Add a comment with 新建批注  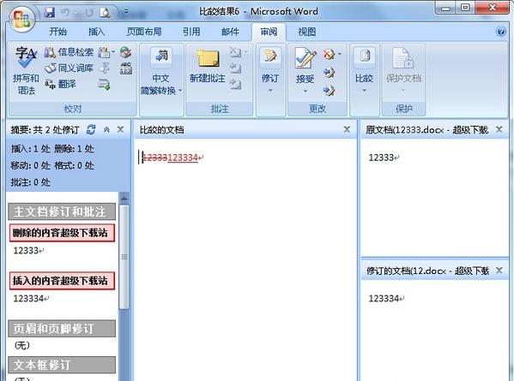[x=207, y=65]
